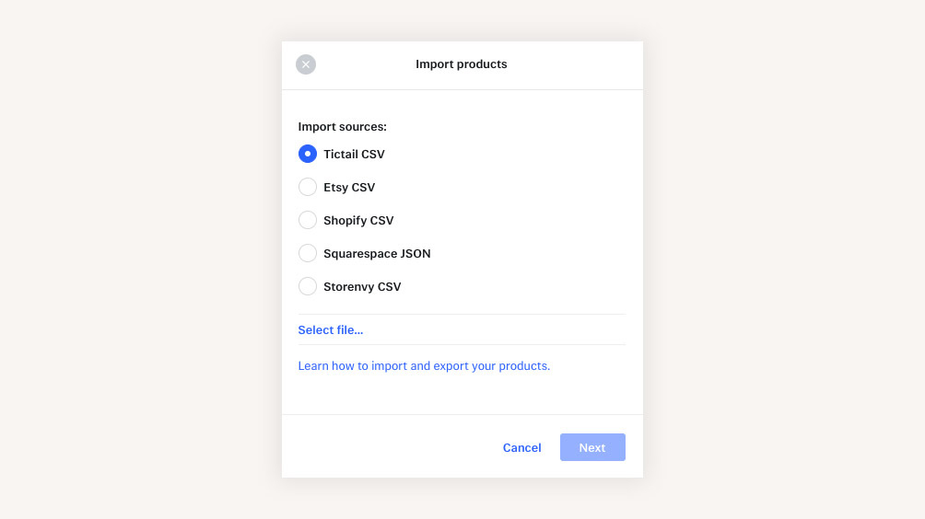Click the beige backdrop outside the dialog
The image size is (925, 519).
(x=138, y=276)
